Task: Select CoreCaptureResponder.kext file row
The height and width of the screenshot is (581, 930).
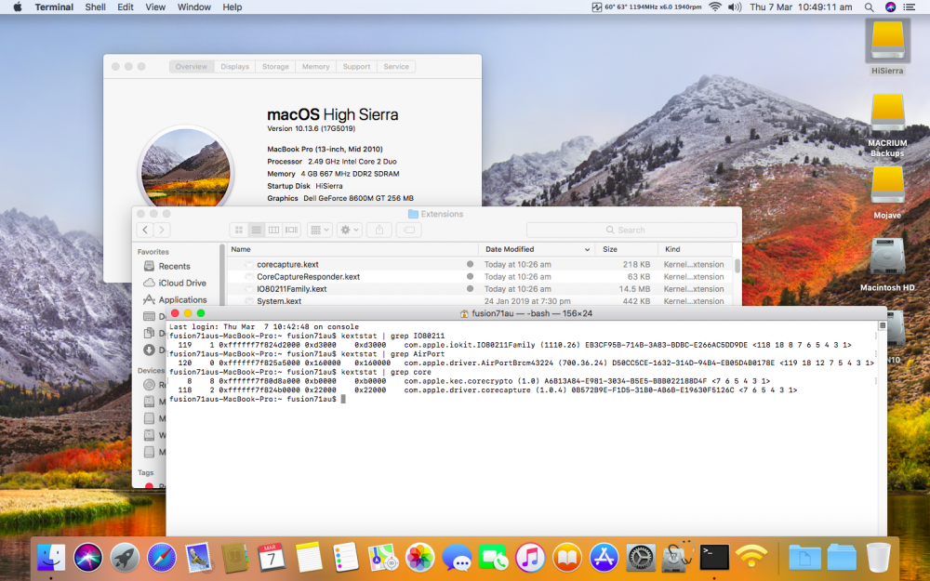Action: (x=481, y=276)
